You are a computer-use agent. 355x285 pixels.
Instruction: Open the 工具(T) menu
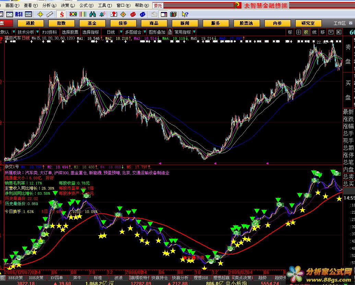point(105,5)
